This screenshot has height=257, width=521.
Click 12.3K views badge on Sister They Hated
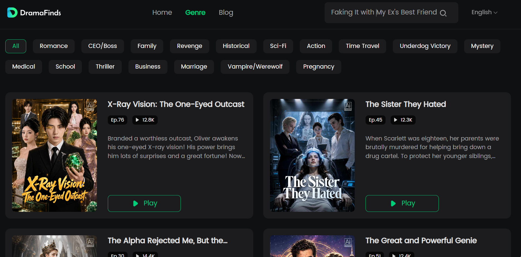(403, 120)
